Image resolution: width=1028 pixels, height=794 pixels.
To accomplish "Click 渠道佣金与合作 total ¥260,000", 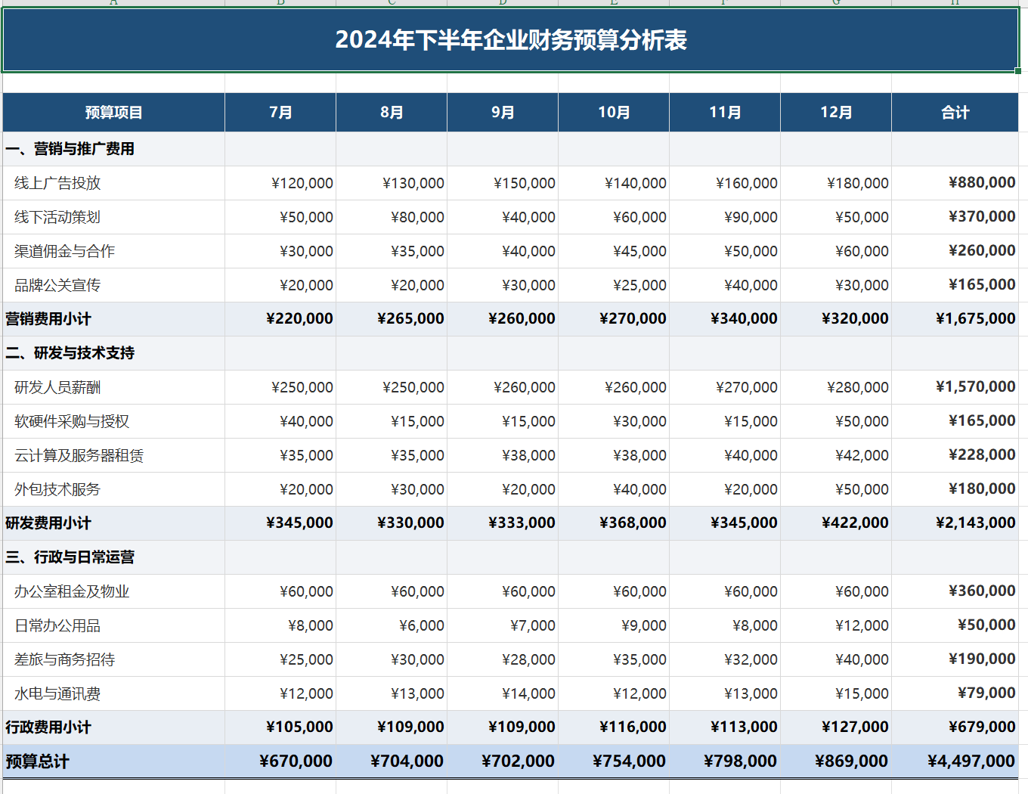I will 955,251.
